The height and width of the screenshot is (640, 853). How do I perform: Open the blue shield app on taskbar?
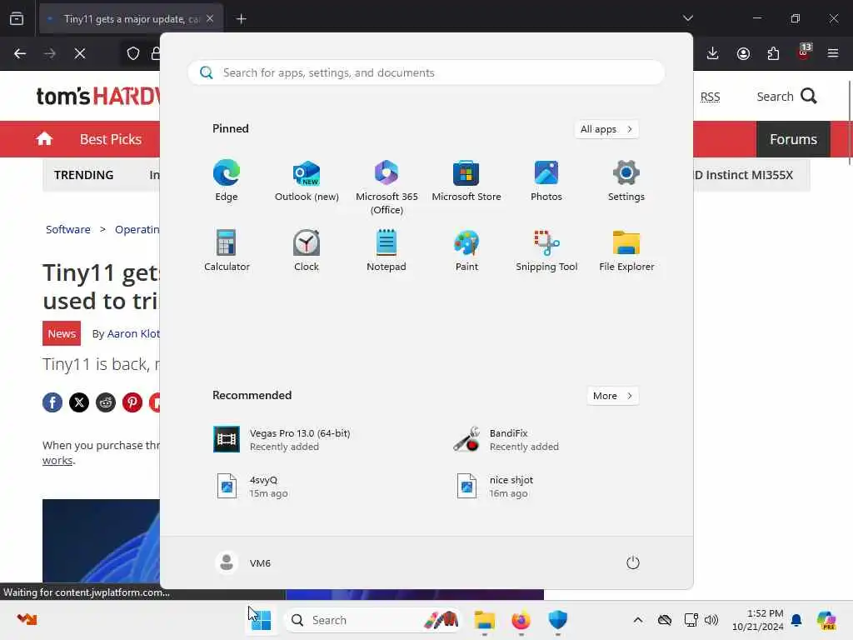tap(557, 620)
